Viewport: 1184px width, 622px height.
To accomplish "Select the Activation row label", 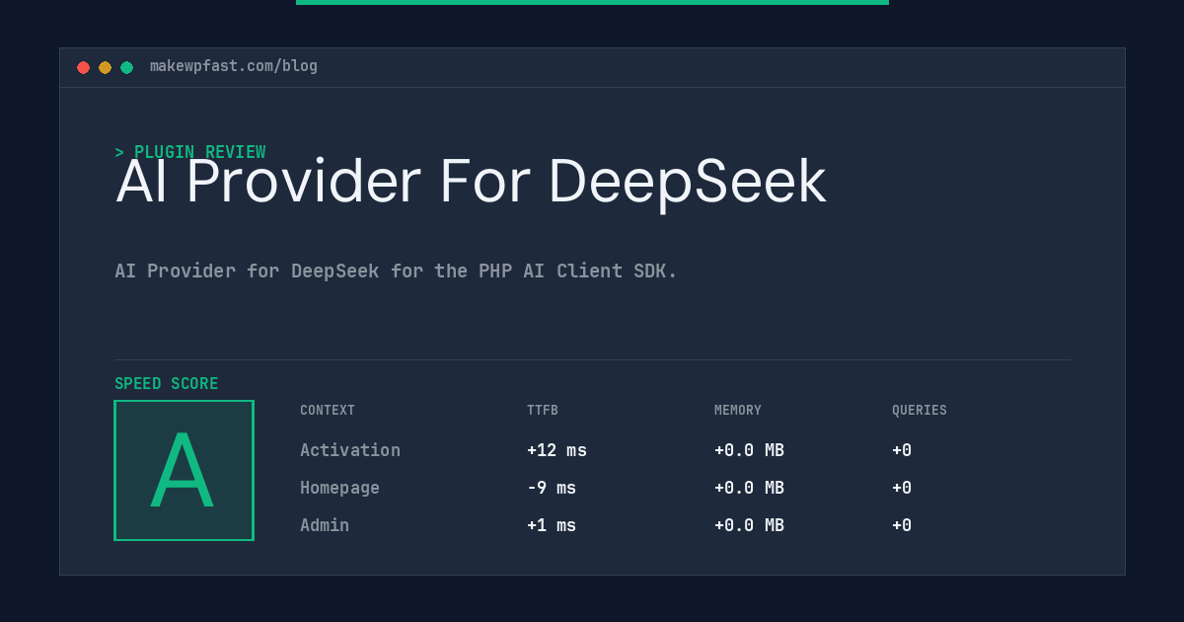I will 350,450.
